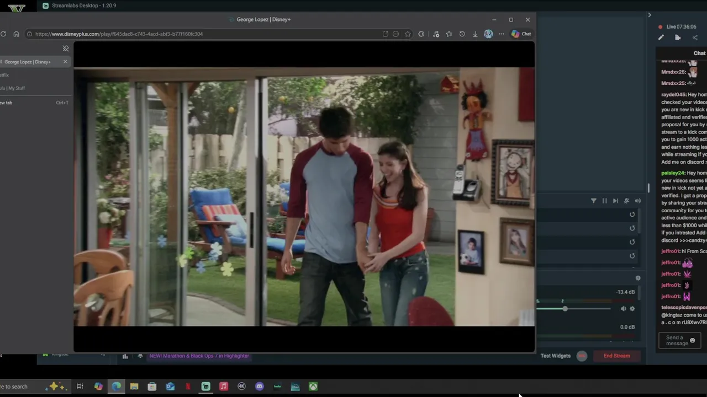Image resolution: width=707 pixels, height=397 pixels.
Task: Unpin the vertical tabs pane
Action: pyautogui.click(x=66, y=49)
